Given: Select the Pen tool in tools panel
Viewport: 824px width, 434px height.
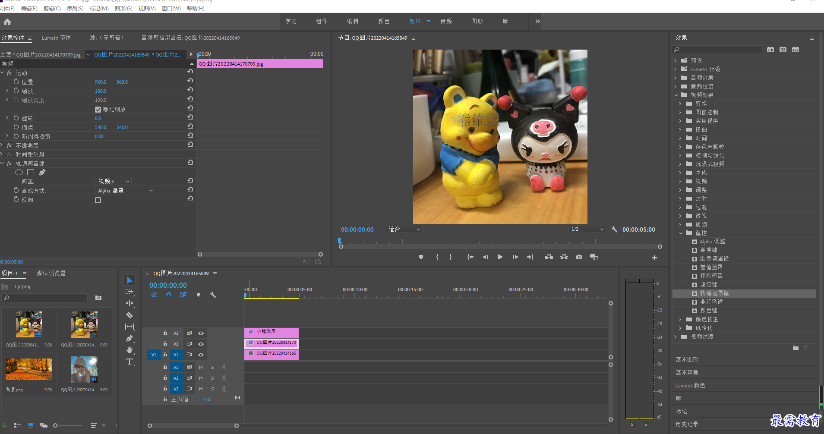Looking at the screenshot, I should pyautogui.click(x=129, y=339).
